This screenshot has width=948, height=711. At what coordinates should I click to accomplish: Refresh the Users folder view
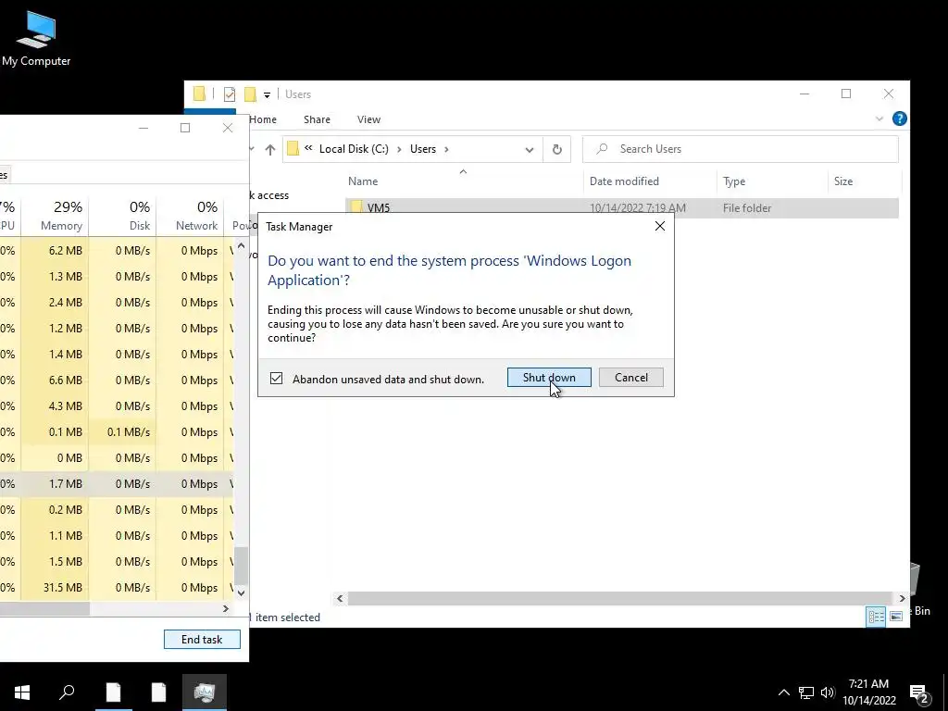[x=556, y=149]
